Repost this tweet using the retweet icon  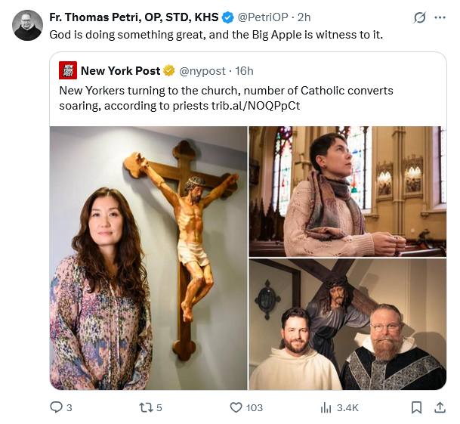146,407
